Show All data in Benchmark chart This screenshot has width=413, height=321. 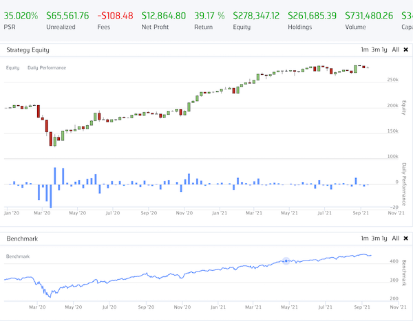[395, 239]
